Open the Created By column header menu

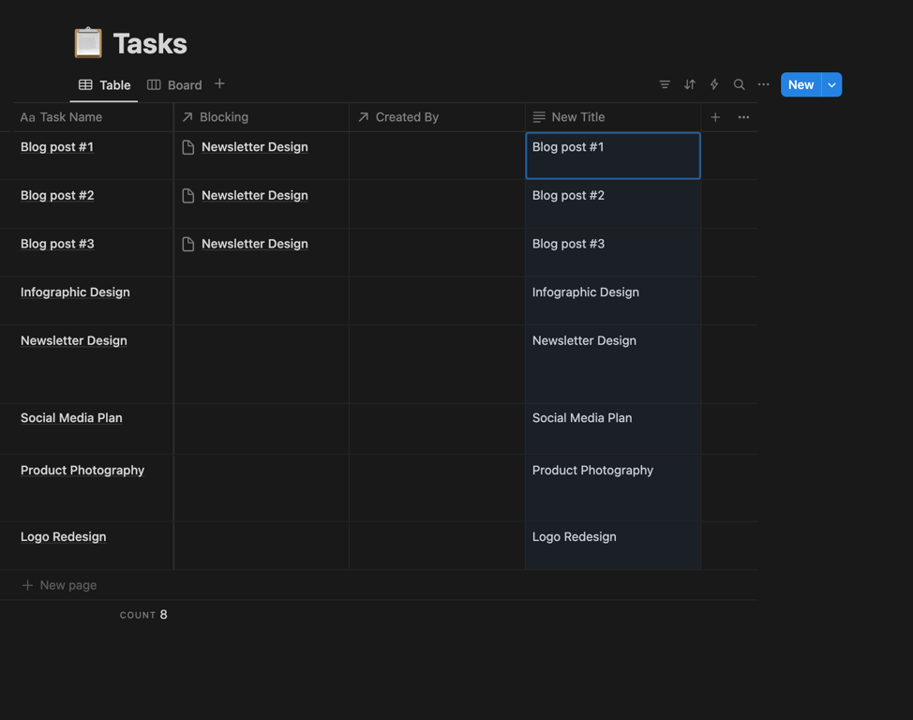(x=407, y=117)
